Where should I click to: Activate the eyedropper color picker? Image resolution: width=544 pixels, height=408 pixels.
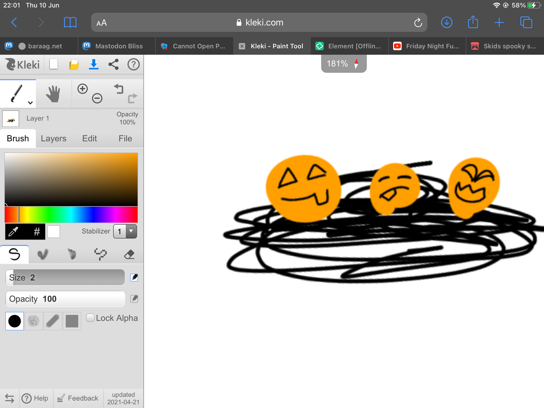13,232
